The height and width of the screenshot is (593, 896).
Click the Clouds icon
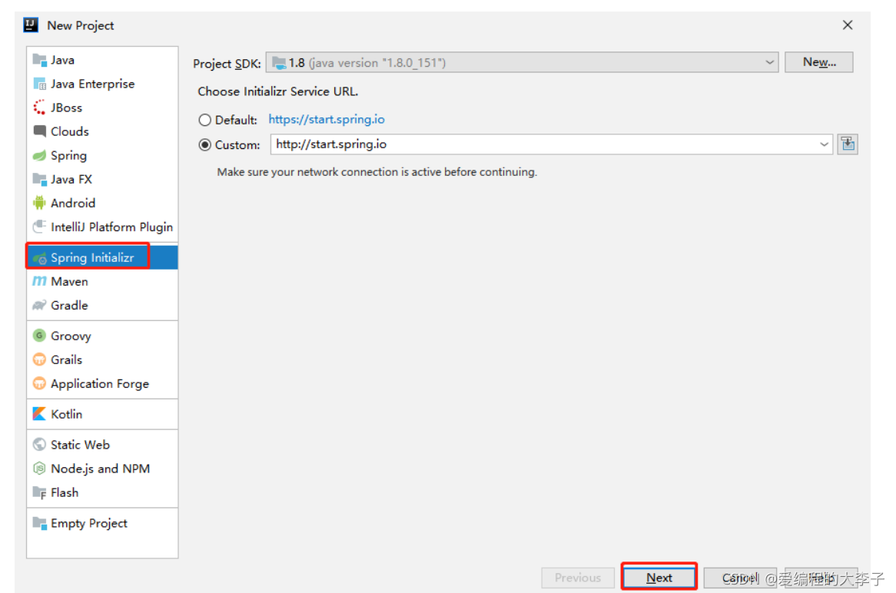(x=39, y=131)
